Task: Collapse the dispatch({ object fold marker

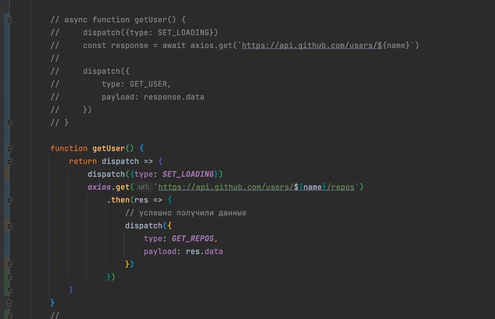Action: (x=10, y=226)
